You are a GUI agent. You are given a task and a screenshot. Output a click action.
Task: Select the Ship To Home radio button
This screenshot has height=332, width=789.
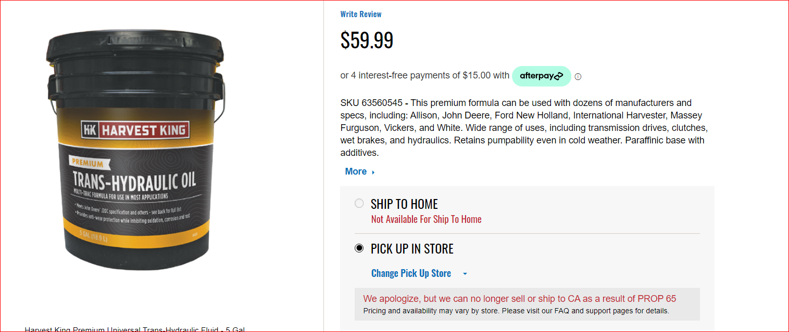pos(359,203)
